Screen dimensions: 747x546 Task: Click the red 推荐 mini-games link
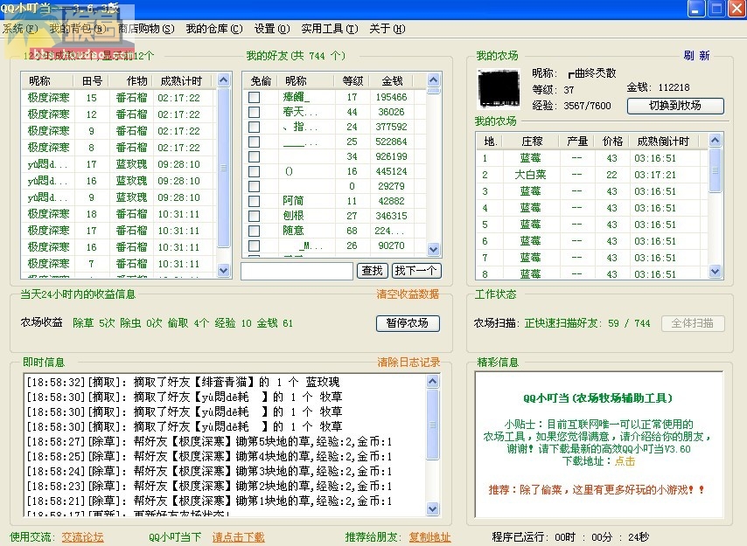coord(596,490)
